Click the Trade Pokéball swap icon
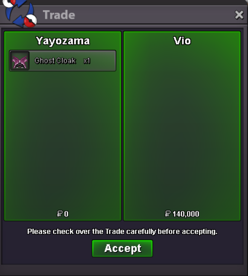This screenshot has height=276, width=248. (x=20, y=13)
